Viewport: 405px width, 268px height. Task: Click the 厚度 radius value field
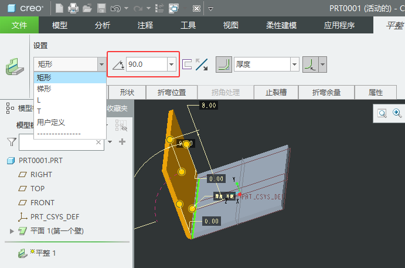click(x=262, y=64)
